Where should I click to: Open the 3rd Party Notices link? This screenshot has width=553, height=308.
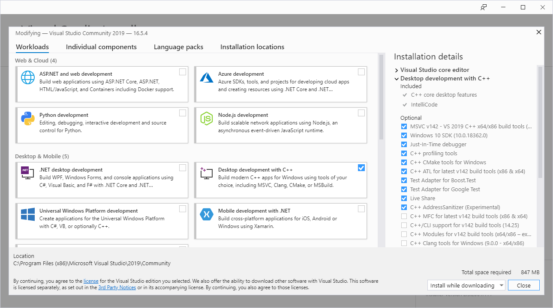117,287
